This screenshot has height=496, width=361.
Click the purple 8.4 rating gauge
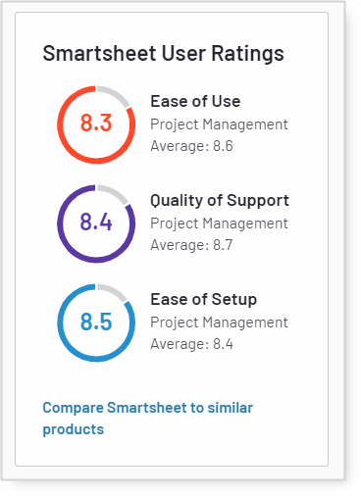[x=96, y=223]
